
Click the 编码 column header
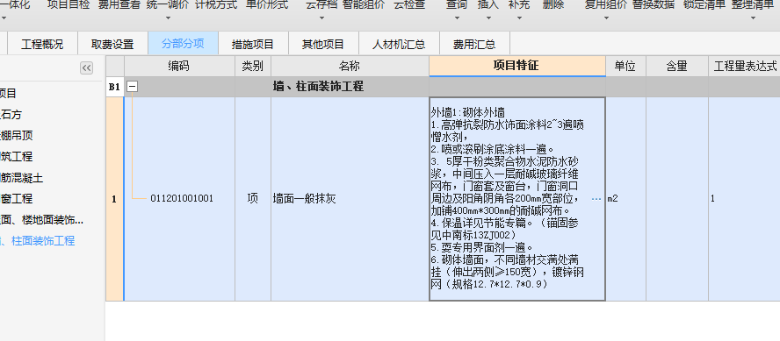[179, 66]
